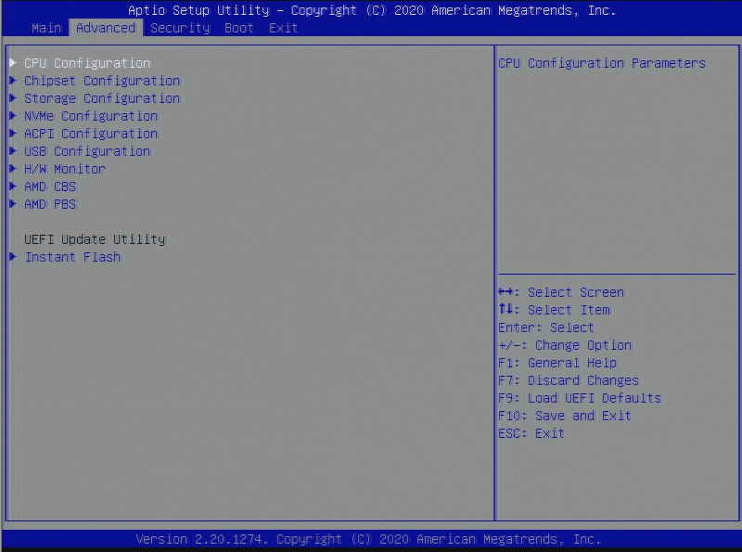Click the F7: Discard Changes hint
The height and width of the screenshot is (552, 742).
point(569,380)
